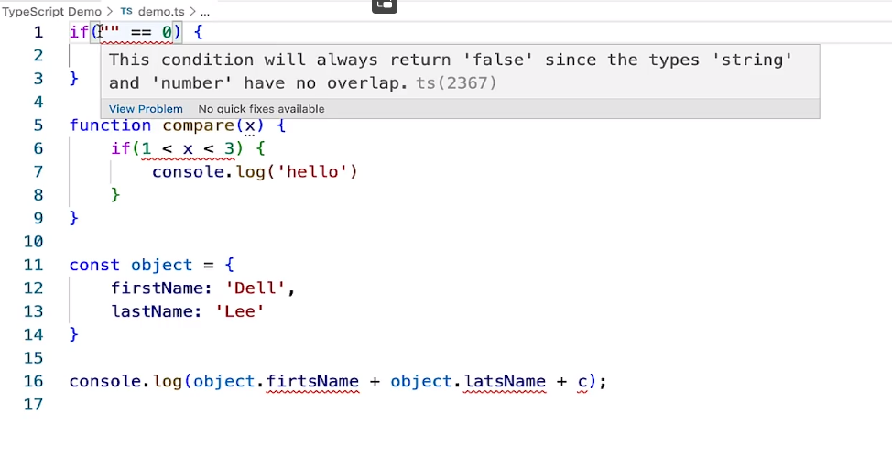This screenshot has height=457, width=892.
Task: Click the 'const' keyword on line 11
Action: (94, 265)
